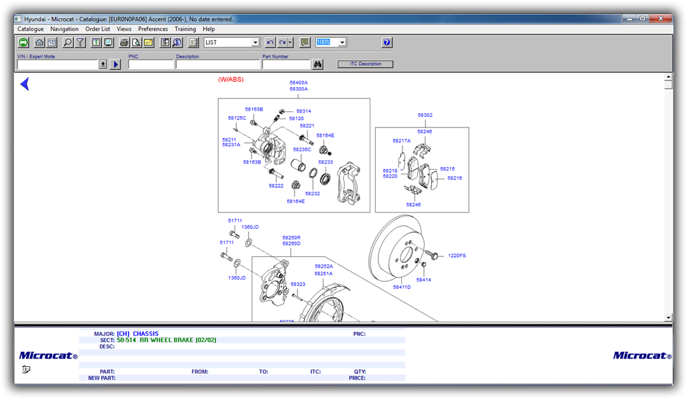Click part number 58216 label
The width and height of the screenshot is (687, 399).
coord(455,178)
